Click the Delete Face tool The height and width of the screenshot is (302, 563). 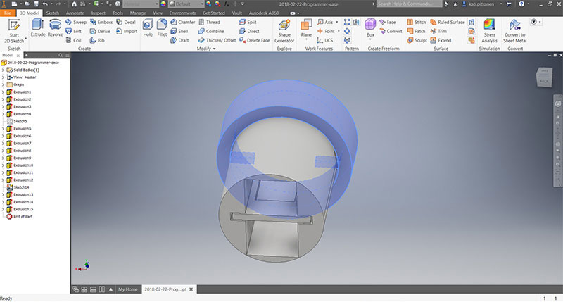(255, 40)
